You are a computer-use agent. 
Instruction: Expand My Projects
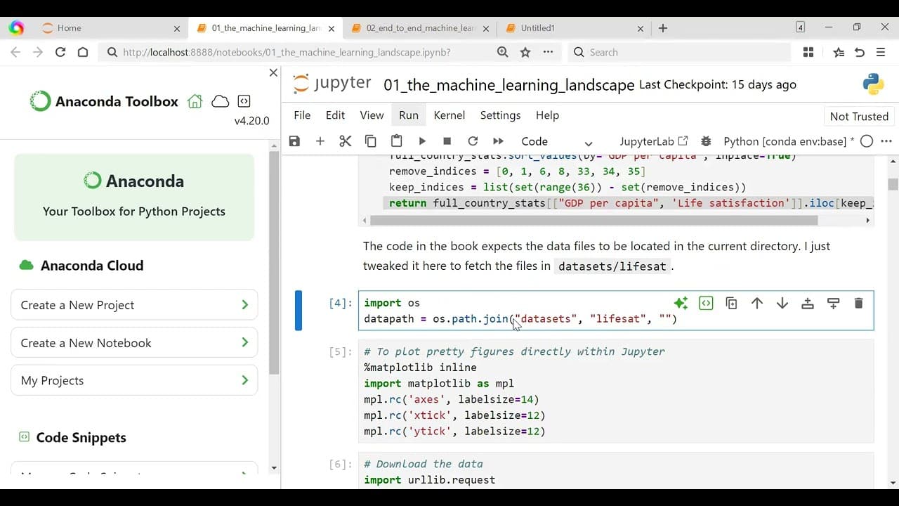click(x=134, y=380)
